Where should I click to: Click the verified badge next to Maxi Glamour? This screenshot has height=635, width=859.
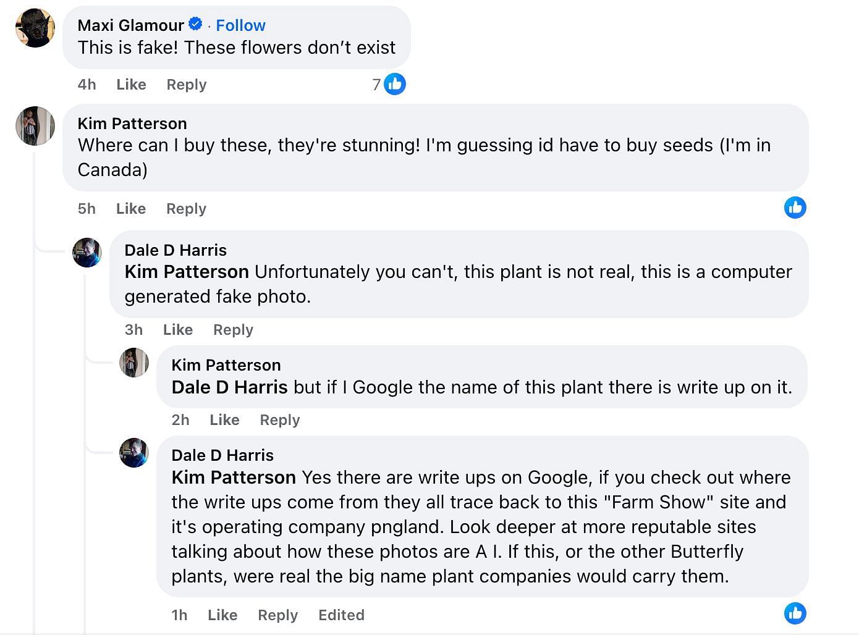point(195,24)
